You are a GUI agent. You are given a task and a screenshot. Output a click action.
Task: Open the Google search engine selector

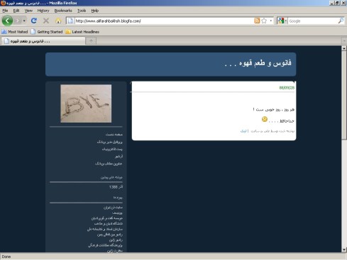click(x=282, y=21)
